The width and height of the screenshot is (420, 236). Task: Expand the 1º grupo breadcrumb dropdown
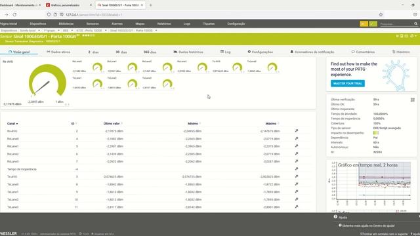pos(58,31)
